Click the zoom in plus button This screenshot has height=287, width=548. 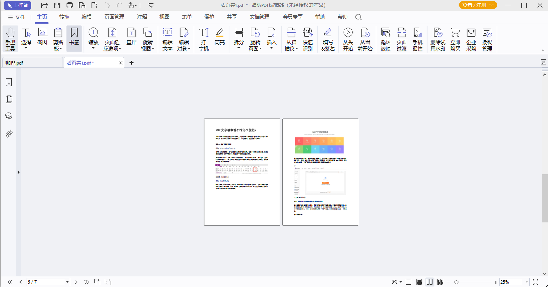[x=496, y=282]
